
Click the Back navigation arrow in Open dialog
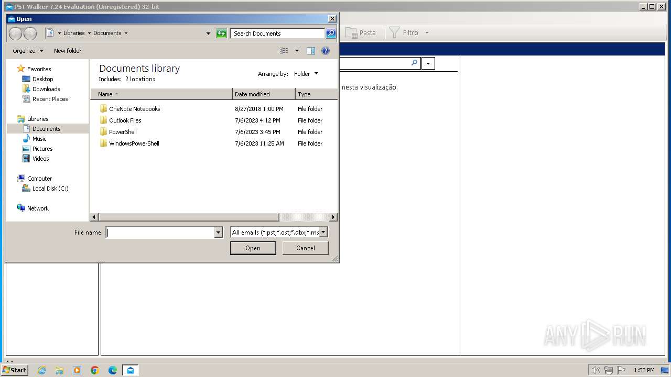click(x=15, y=34)
